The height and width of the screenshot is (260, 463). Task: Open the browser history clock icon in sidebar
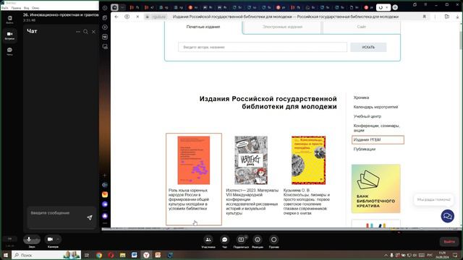click(105, 8)
